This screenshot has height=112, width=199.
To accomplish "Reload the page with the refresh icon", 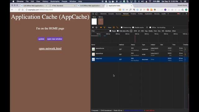I will [x=19, y=10].
